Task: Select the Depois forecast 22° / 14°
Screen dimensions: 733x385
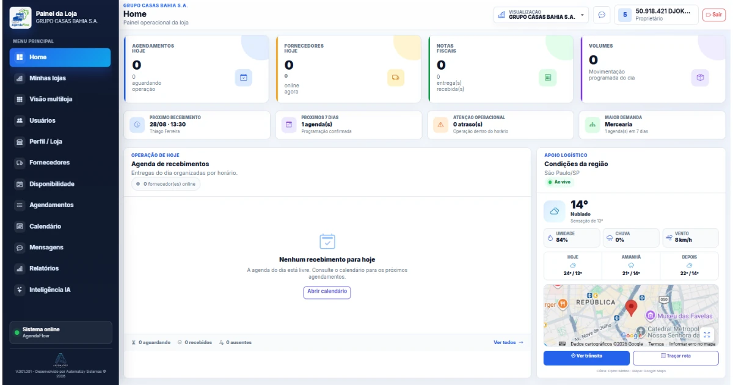Action: [x=690, y=266]
